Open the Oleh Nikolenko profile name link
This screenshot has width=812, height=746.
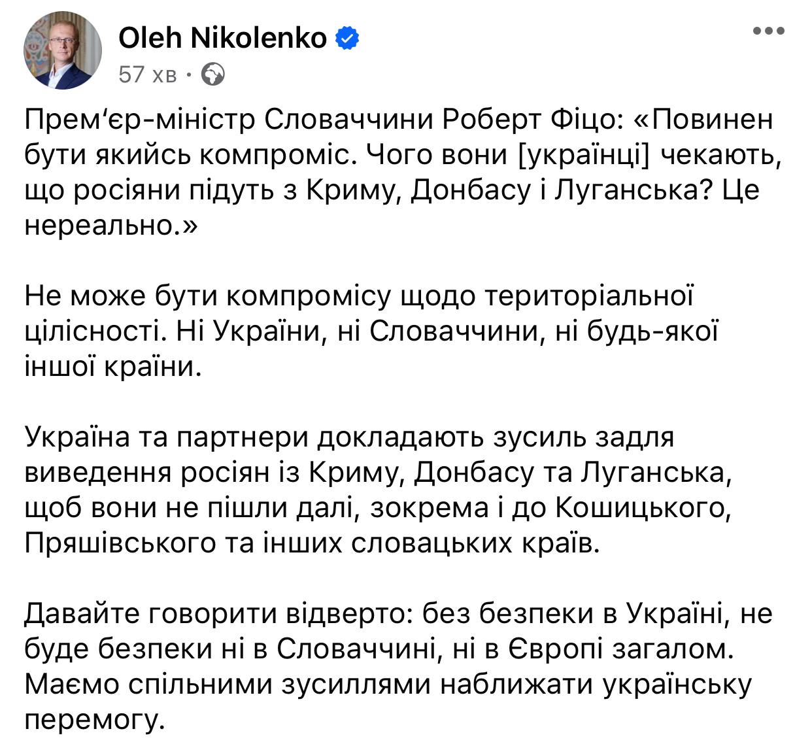click(x=222, y=39)
